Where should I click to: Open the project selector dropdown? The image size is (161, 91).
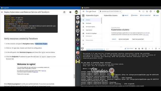coord(110,11)
